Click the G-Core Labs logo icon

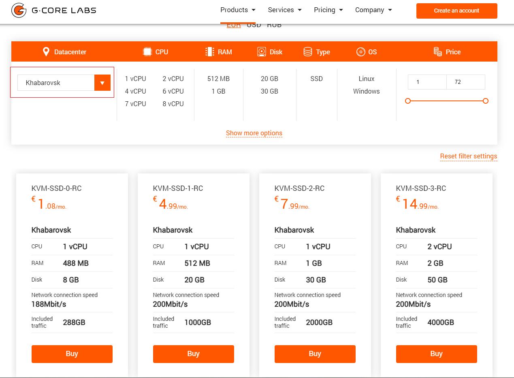(19, 11)
